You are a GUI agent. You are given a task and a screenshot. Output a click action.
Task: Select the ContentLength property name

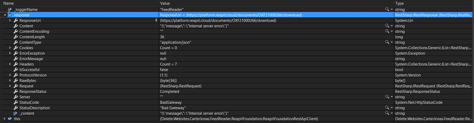click(32, 37)
